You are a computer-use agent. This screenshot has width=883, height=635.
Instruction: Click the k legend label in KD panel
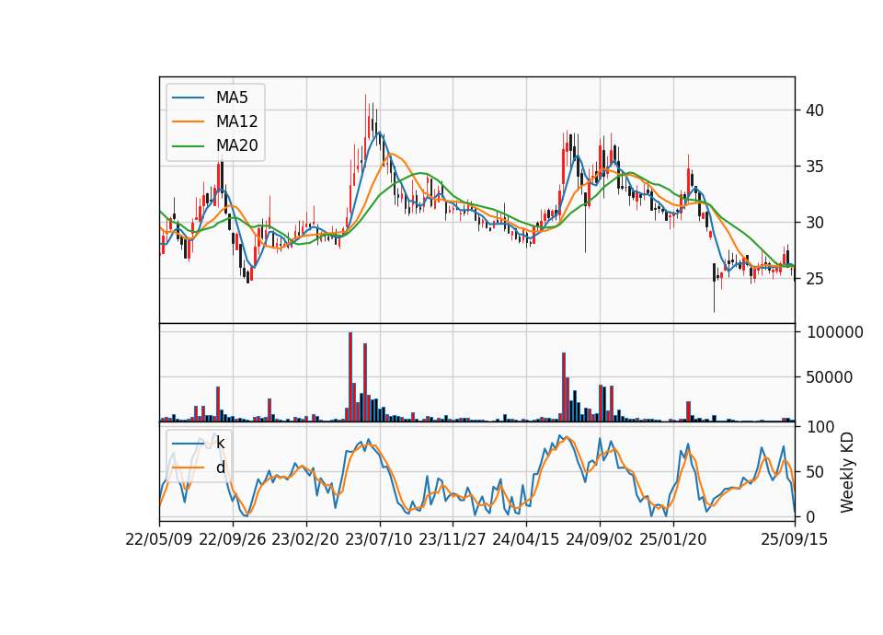click(220, 443)
